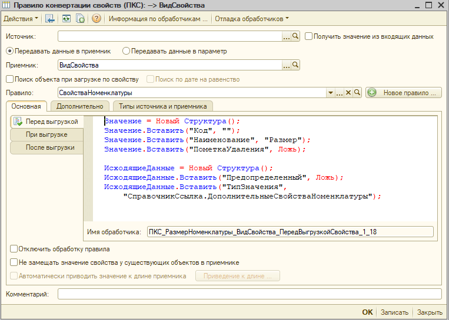Click the code line with "Предопределенный"
Image resolution: width=449 pixels, height=320 pixels.
[224, 177]
